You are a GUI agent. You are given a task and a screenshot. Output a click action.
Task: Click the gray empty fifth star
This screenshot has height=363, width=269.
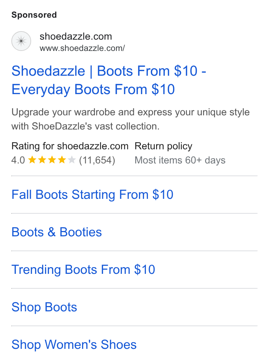pyautogui.click(x=72, y=160)
